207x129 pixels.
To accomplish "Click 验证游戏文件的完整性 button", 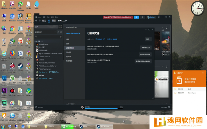I will 143,61.
